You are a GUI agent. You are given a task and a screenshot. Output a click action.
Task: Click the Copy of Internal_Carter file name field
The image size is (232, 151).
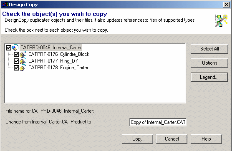click(x=158, y=122)
